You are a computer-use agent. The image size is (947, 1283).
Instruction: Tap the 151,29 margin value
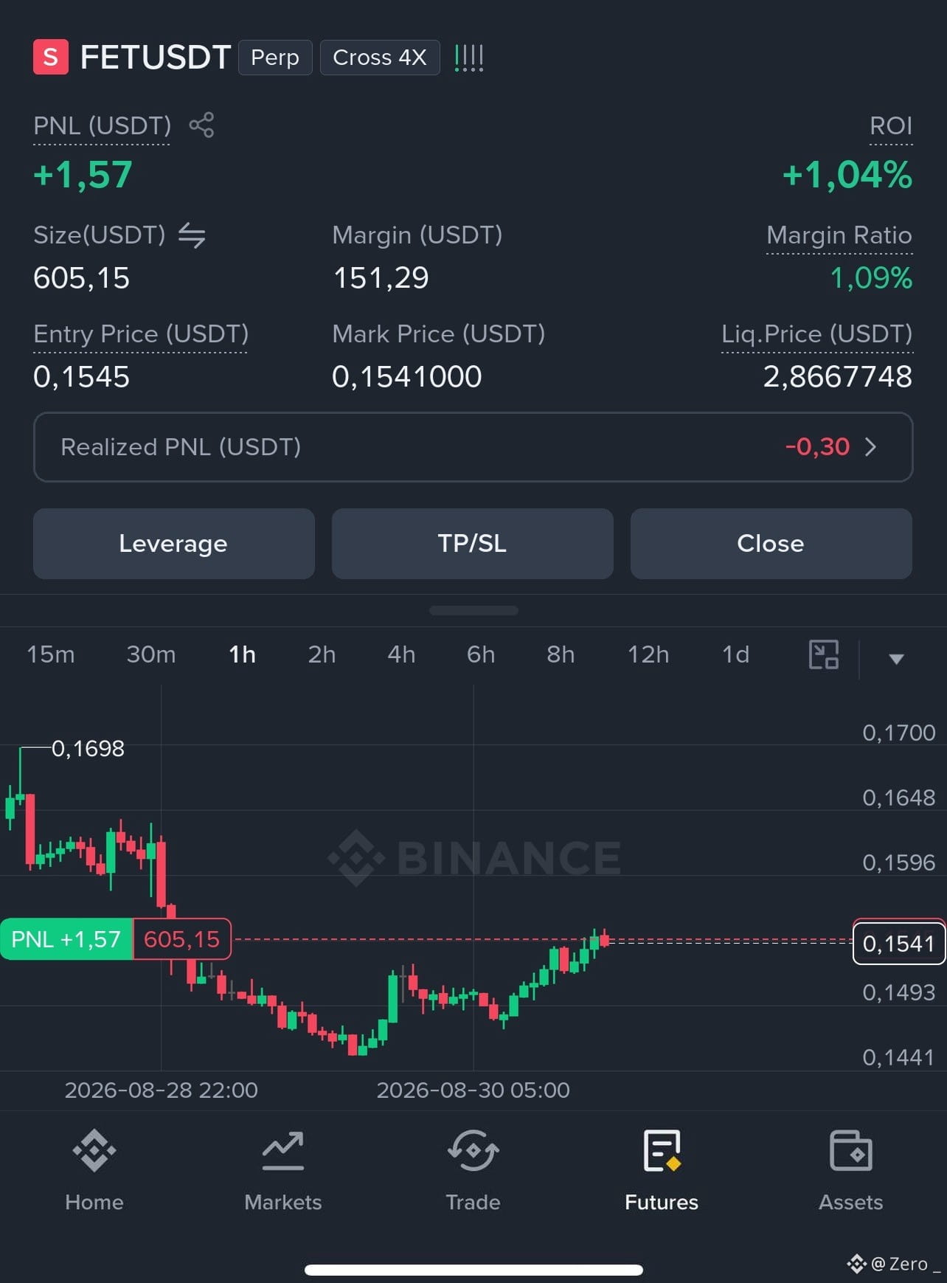click(381, 278)
